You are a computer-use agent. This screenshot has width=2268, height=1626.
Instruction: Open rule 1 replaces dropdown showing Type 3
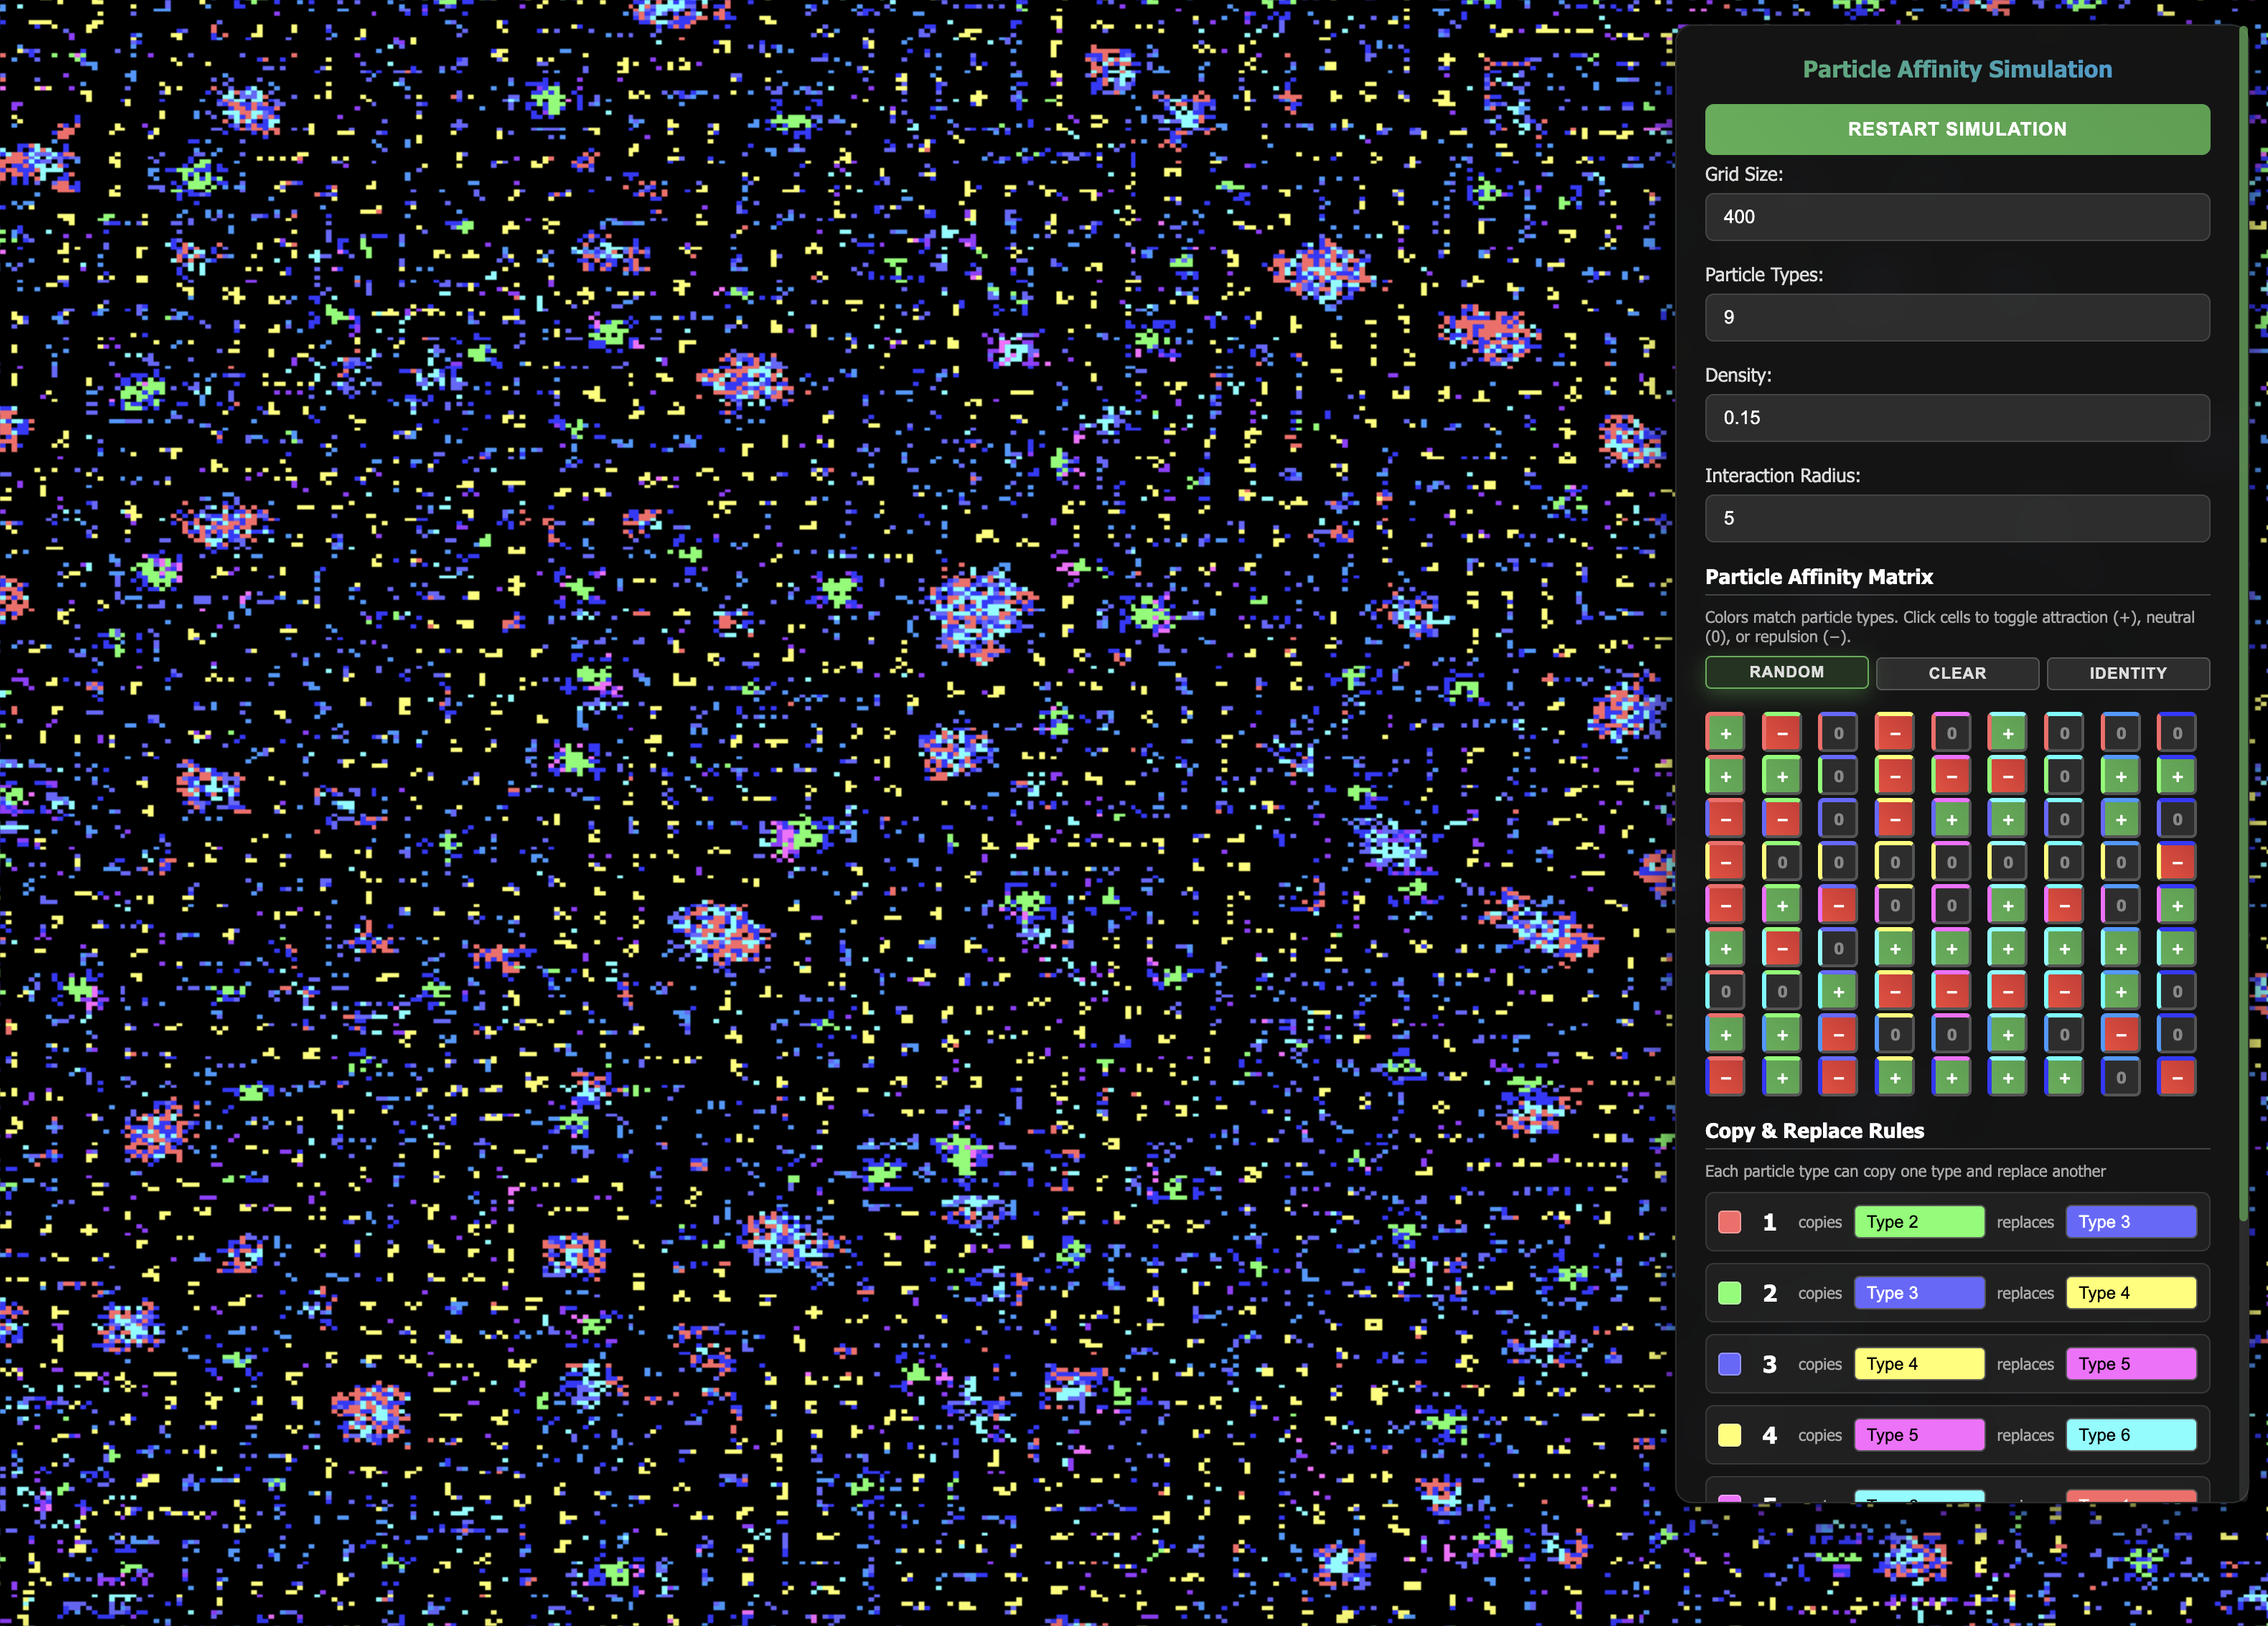[2130, 1222]
